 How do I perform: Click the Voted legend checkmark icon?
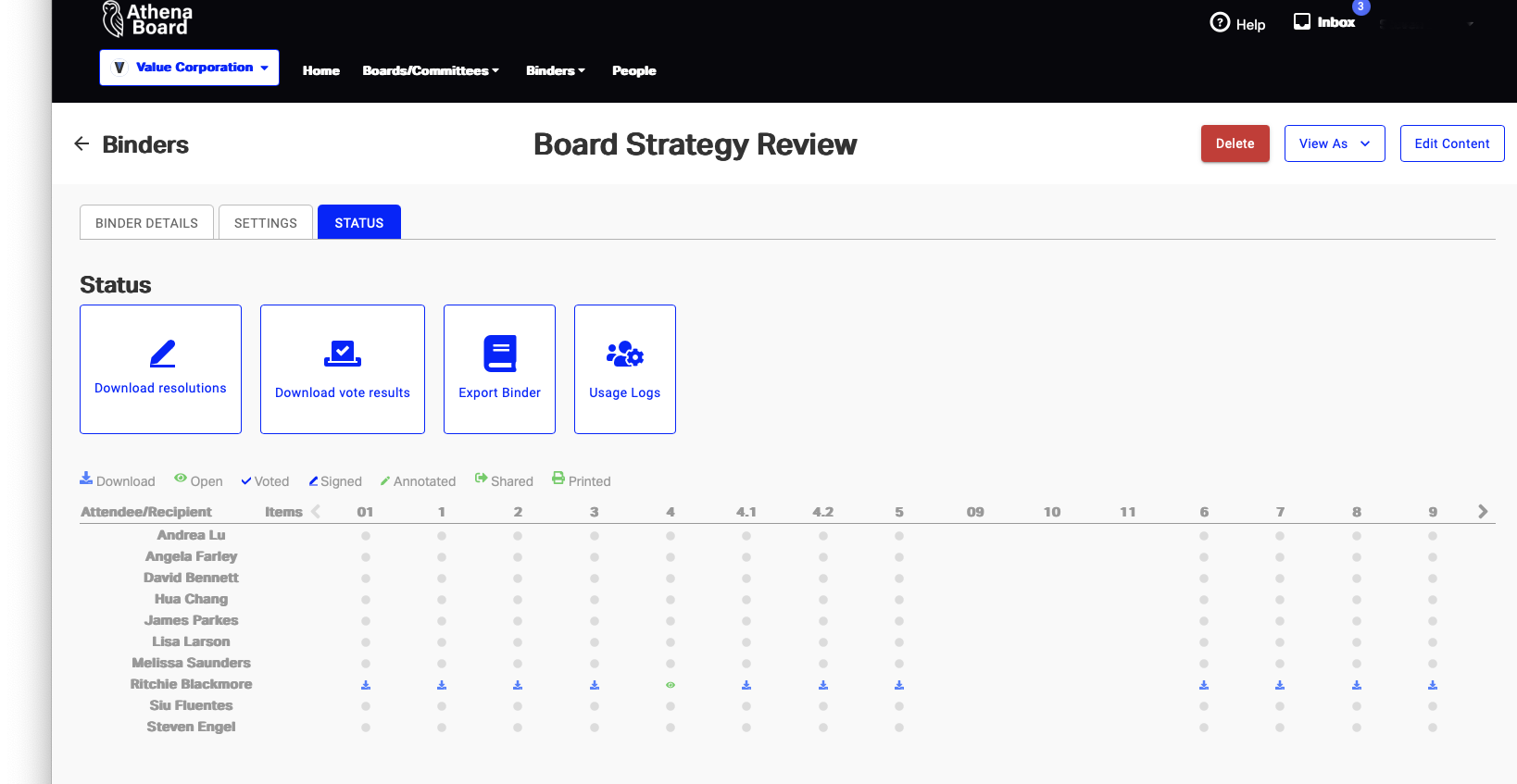246,481
